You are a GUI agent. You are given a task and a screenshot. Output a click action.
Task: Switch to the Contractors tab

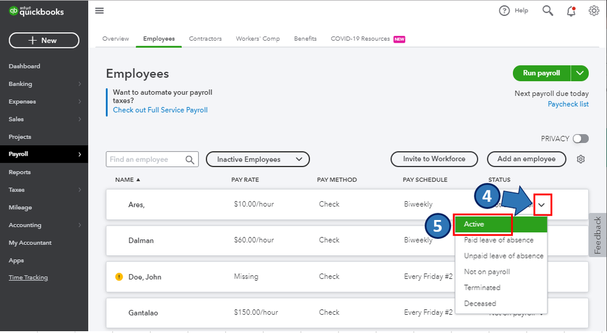[205, 39]
